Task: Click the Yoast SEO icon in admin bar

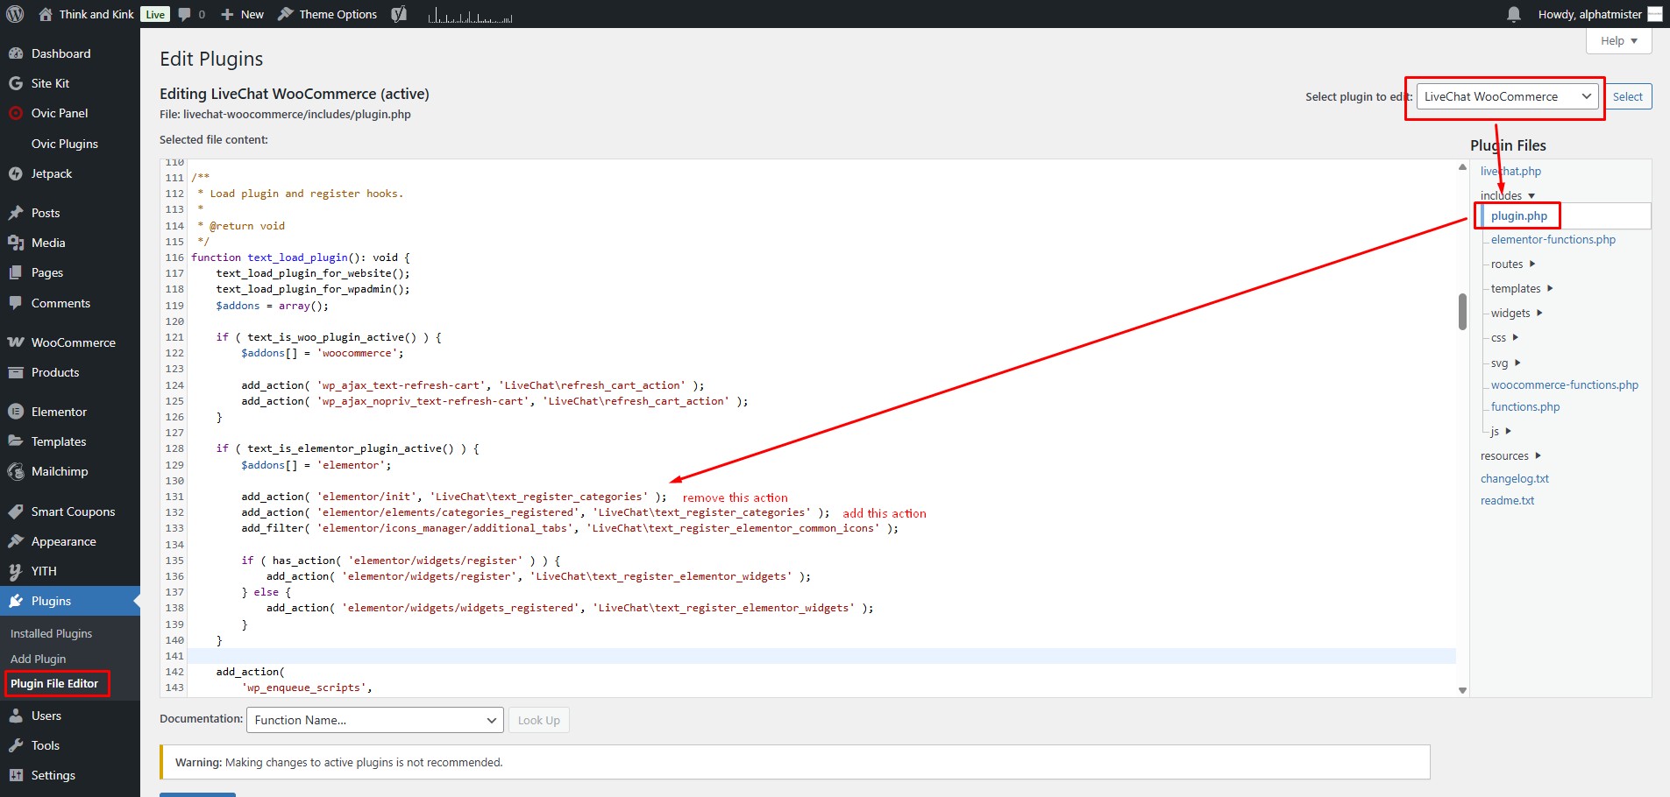Action: coord(399,14)
